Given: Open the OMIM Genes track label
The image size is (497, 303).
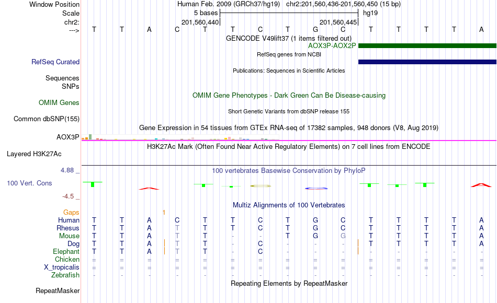Looking at the screenshot, I should pyautogui.click(x=59, y=102).
